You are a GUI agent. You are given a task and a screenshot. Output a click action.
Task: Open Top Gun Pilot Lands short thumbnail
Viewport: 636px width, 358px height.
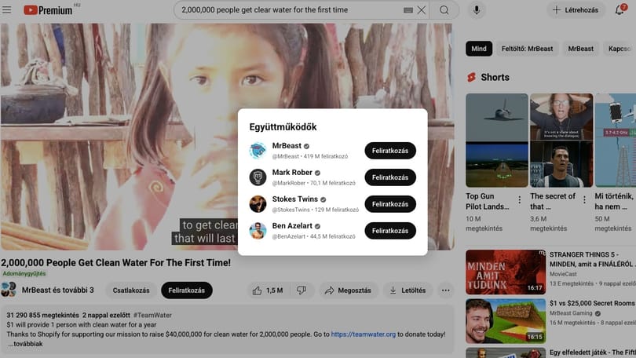(x=497, y=141)
